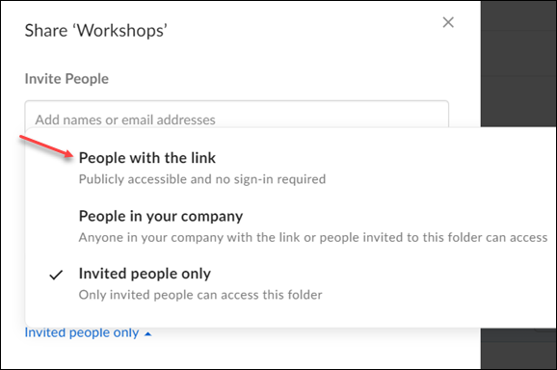Click empty menu space right of 'People with the link'
The width and height of the screenshot is (557, 370).
(382, 158)
